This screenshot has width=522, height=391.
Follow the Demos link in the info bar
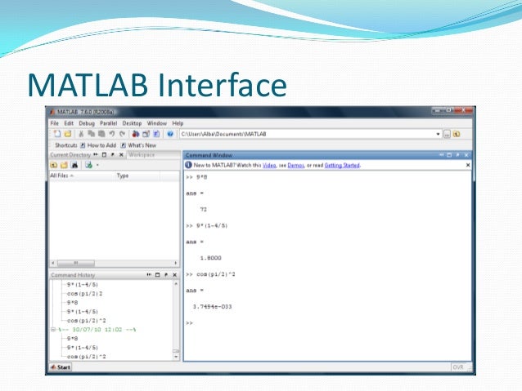[295, 165]
